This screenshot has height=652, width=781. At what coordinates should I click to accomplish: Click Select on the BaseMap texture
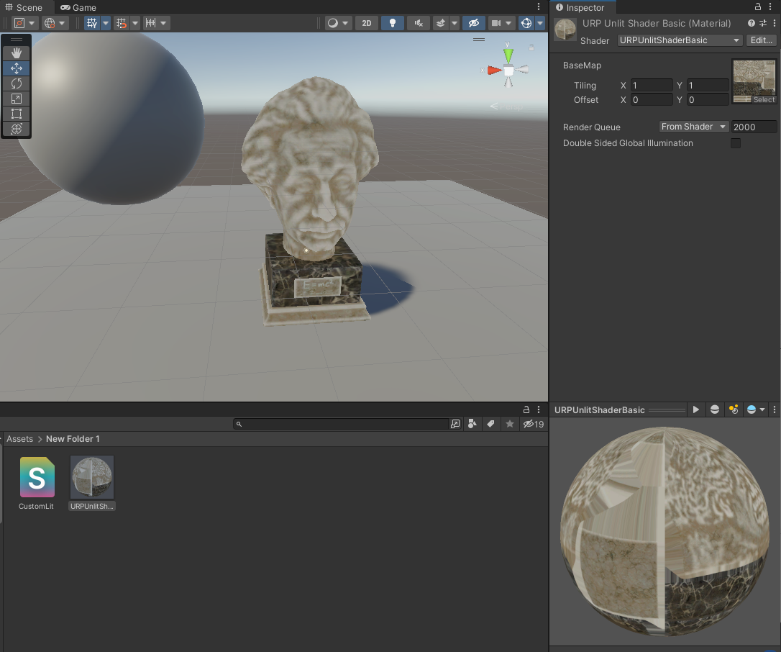pos(764,100)
